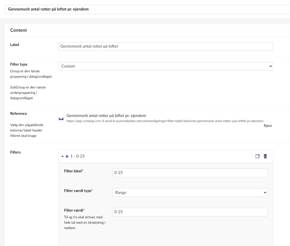The width and height of the screenshot is (290, 246).
Task: Click the page title name field at top
Action: point(145,9)
